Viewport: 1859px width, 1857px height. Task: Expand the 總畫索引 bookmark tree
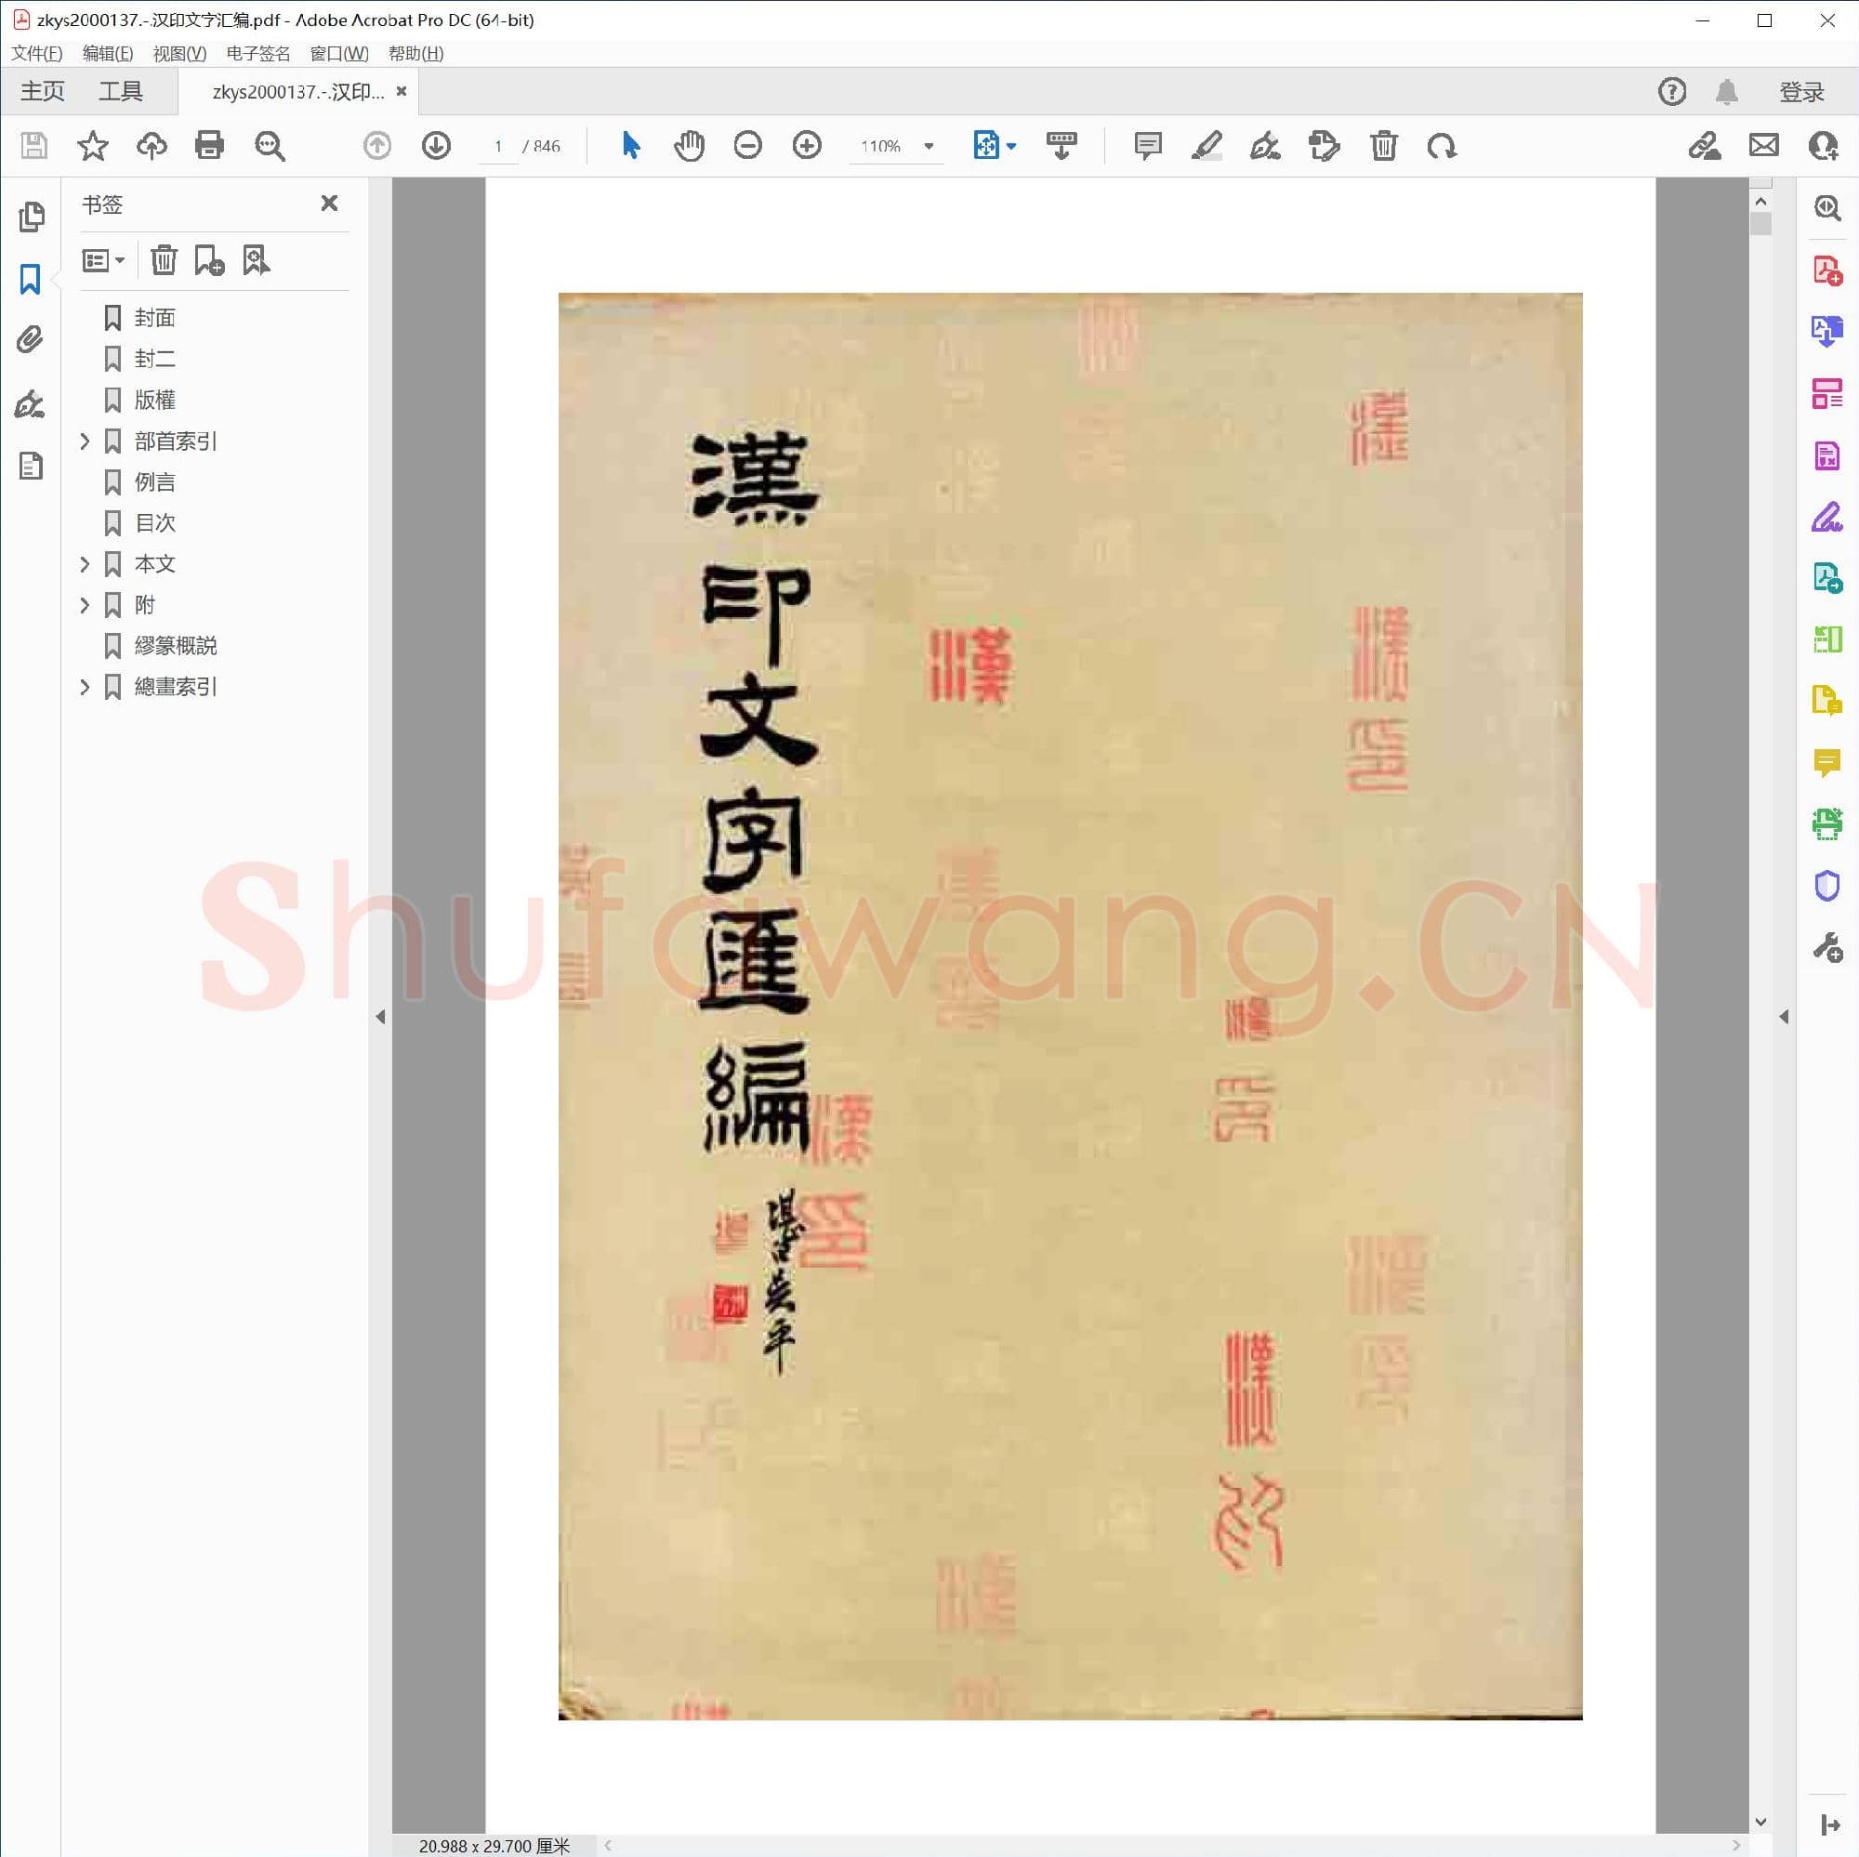pyautogui.click(x=85, y=687)
